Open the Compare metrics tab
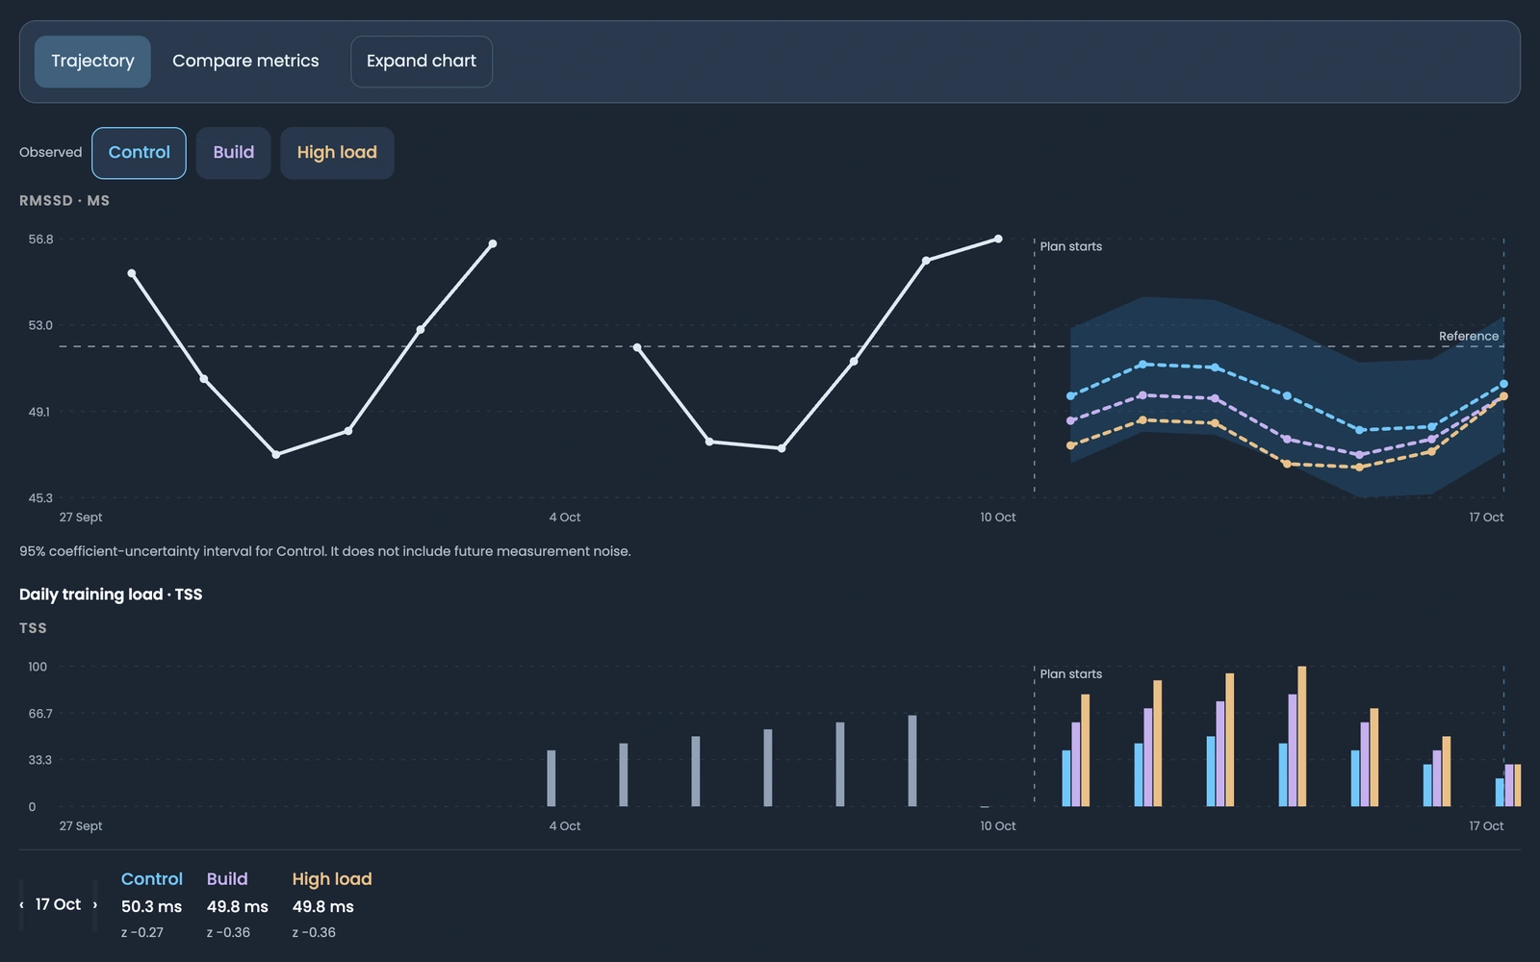This screenshot has height=962, width=1540. [245, 62]
